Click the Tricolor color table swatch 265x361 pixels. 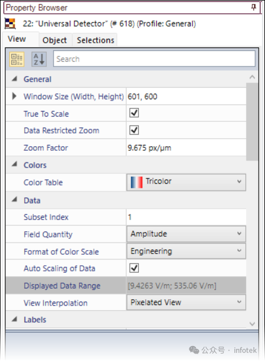point(137,182)
